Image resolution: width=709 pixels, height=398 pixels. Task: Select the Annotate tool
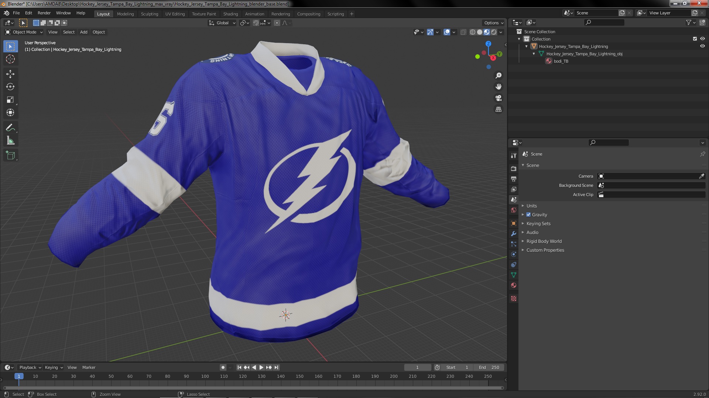10,128
